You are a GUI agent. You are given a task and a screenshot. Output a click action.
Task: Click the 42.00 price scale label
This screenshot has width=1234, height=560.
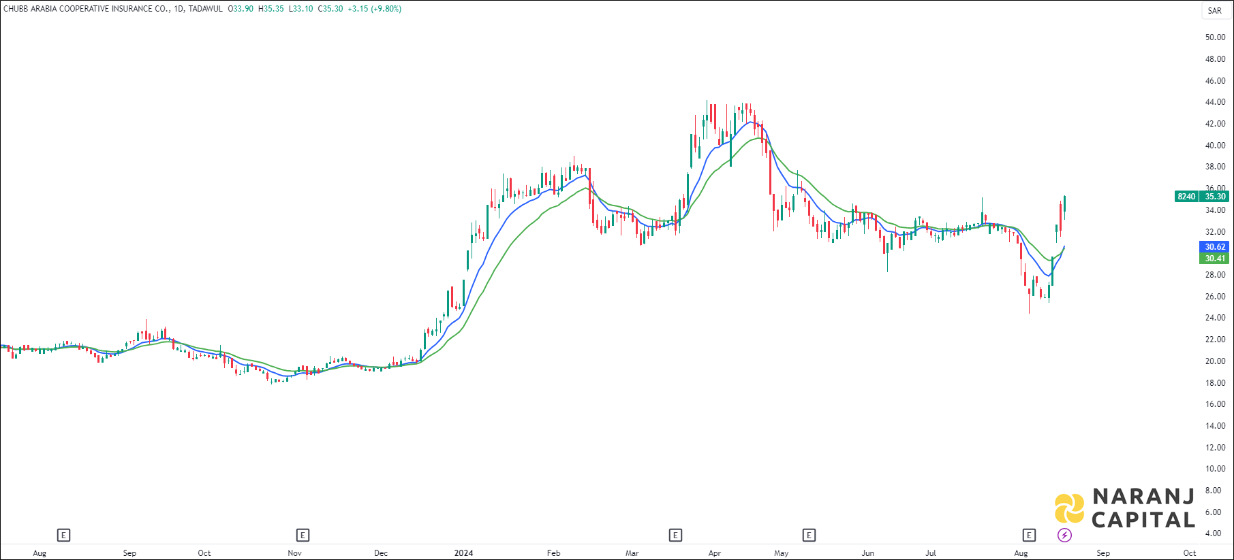[1215, 124]
